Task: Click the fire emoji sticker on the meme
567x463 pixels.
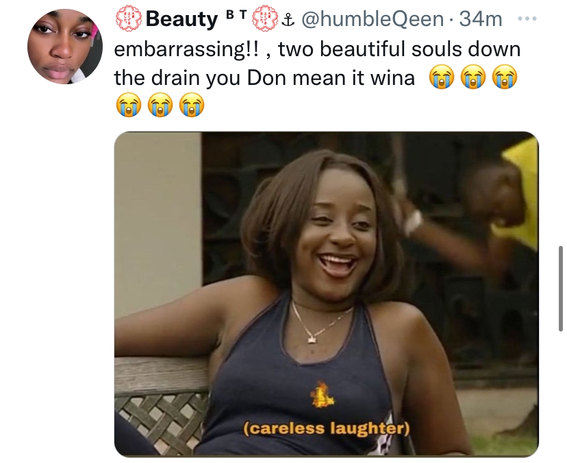Action: point(322,395)
